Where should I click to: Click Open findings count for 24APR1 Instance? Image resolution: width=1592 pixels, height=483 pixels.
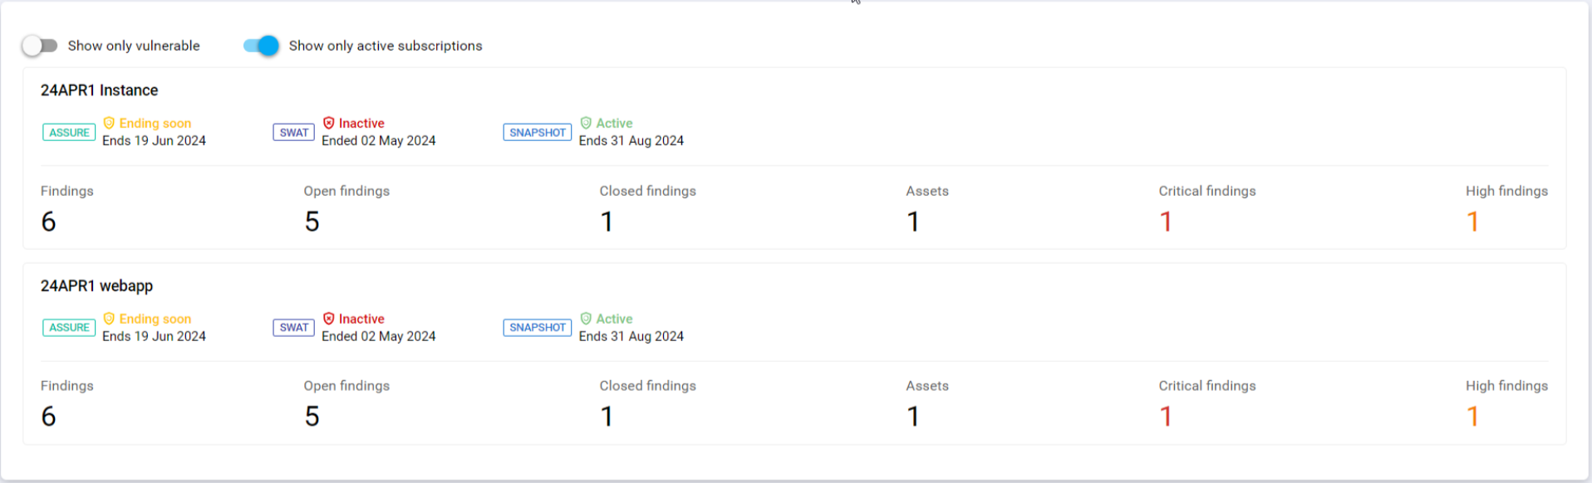(312, 222)
